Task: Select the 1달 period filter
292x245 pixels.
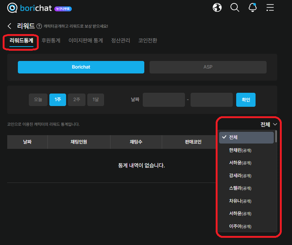Action: [x=96, y=100]
